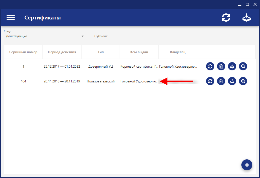Focus the Субъект search field
Screen dimensions: 260x178
click(175, 36)
